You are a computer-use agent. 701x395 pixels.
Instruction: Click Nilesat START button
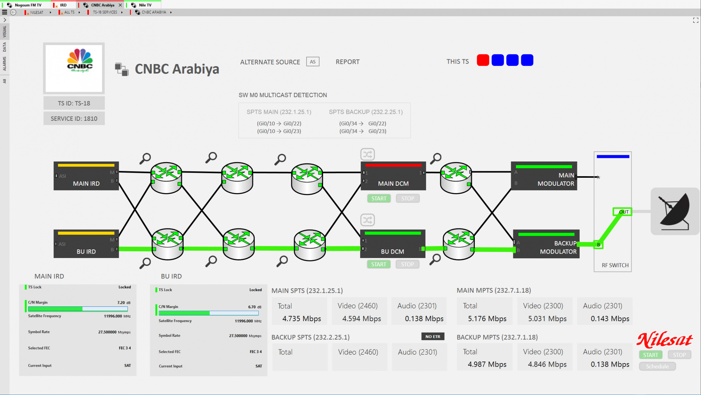[x=650, y=355]
